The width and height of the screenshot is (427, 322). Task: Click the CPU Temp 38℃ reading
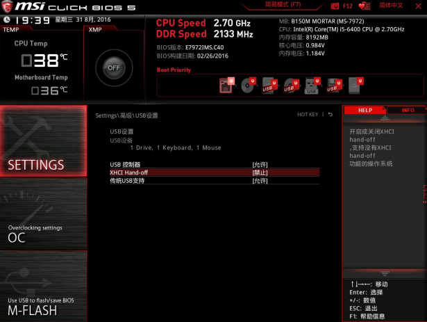(x=44, y=61)
